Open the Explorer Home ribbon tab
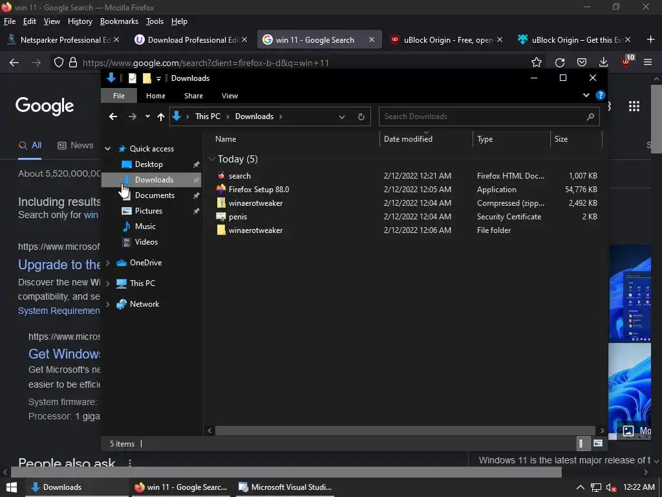The height and width of the screenshot is (497, 662). [x=155, y=96]
